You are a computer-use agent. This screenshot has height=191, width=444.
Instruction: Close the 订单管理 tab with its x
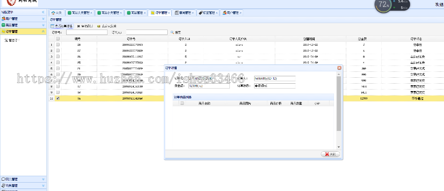pos(169,13)
